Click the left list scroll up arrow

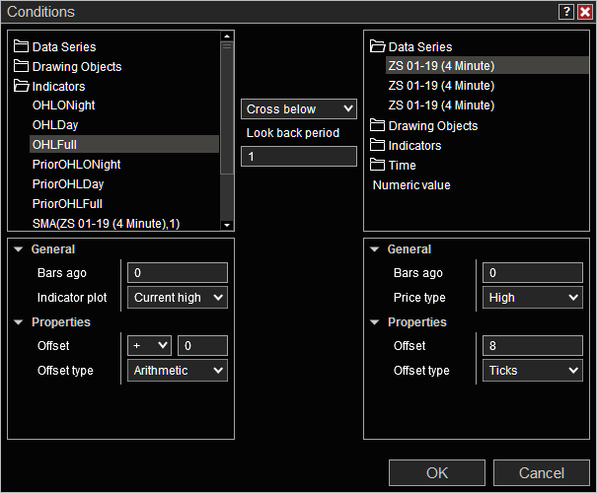pyautogui.click(x=227, y=36)
